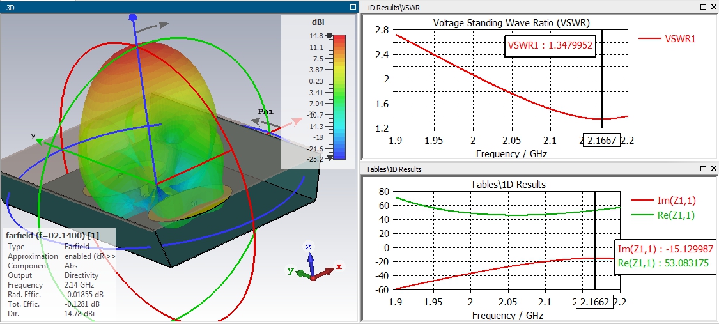Click the VSWR1 : 1.3479952 marker readout
This screenshot has height=324, width=719.
coord(550,45)
